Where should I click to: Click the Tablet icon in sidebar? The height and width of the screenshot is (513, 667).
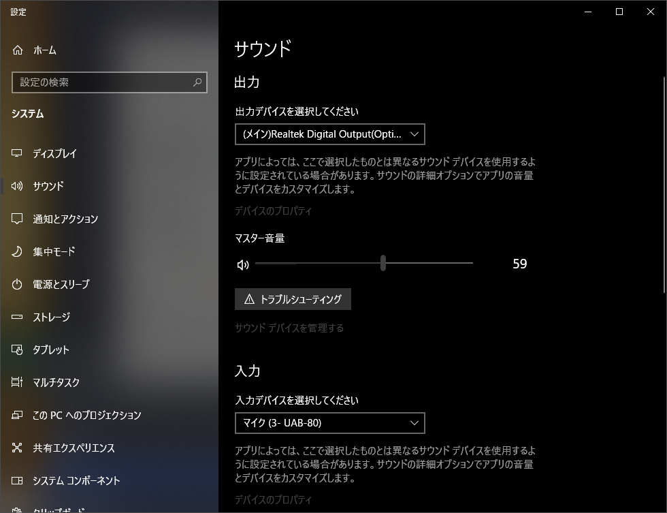coord(18,350)
